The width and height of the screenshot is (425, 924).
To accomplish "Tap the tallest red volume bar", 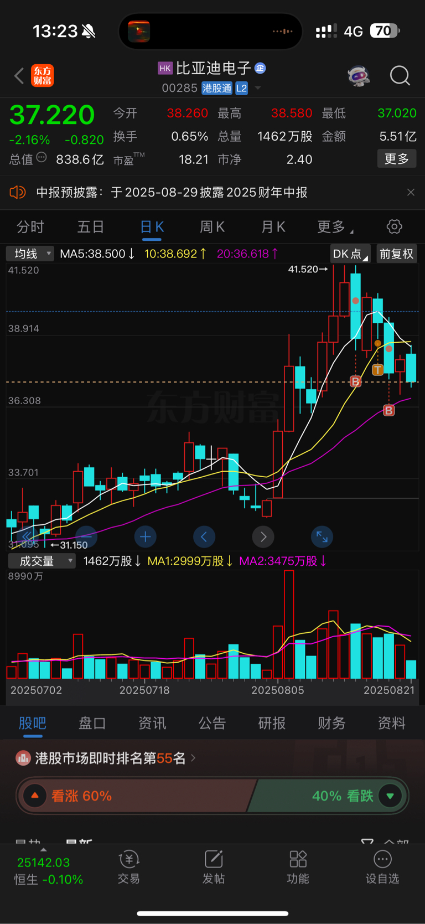I will point(289,624).
